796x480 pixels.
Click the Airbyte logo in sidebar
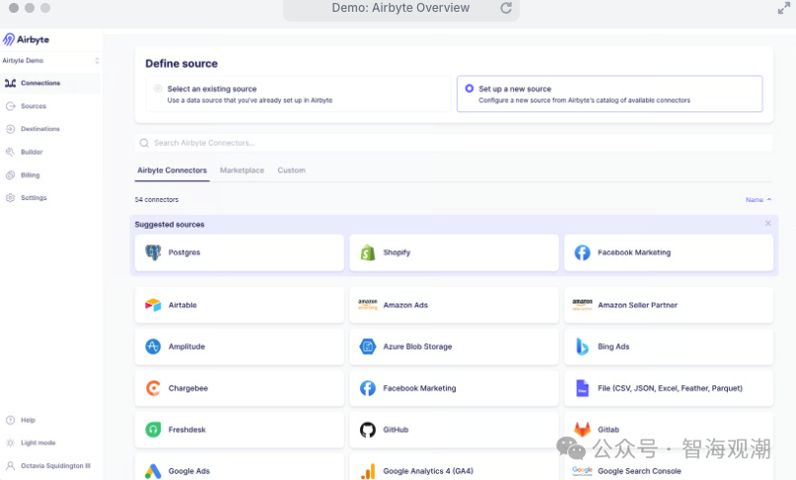tap(26, 39)
